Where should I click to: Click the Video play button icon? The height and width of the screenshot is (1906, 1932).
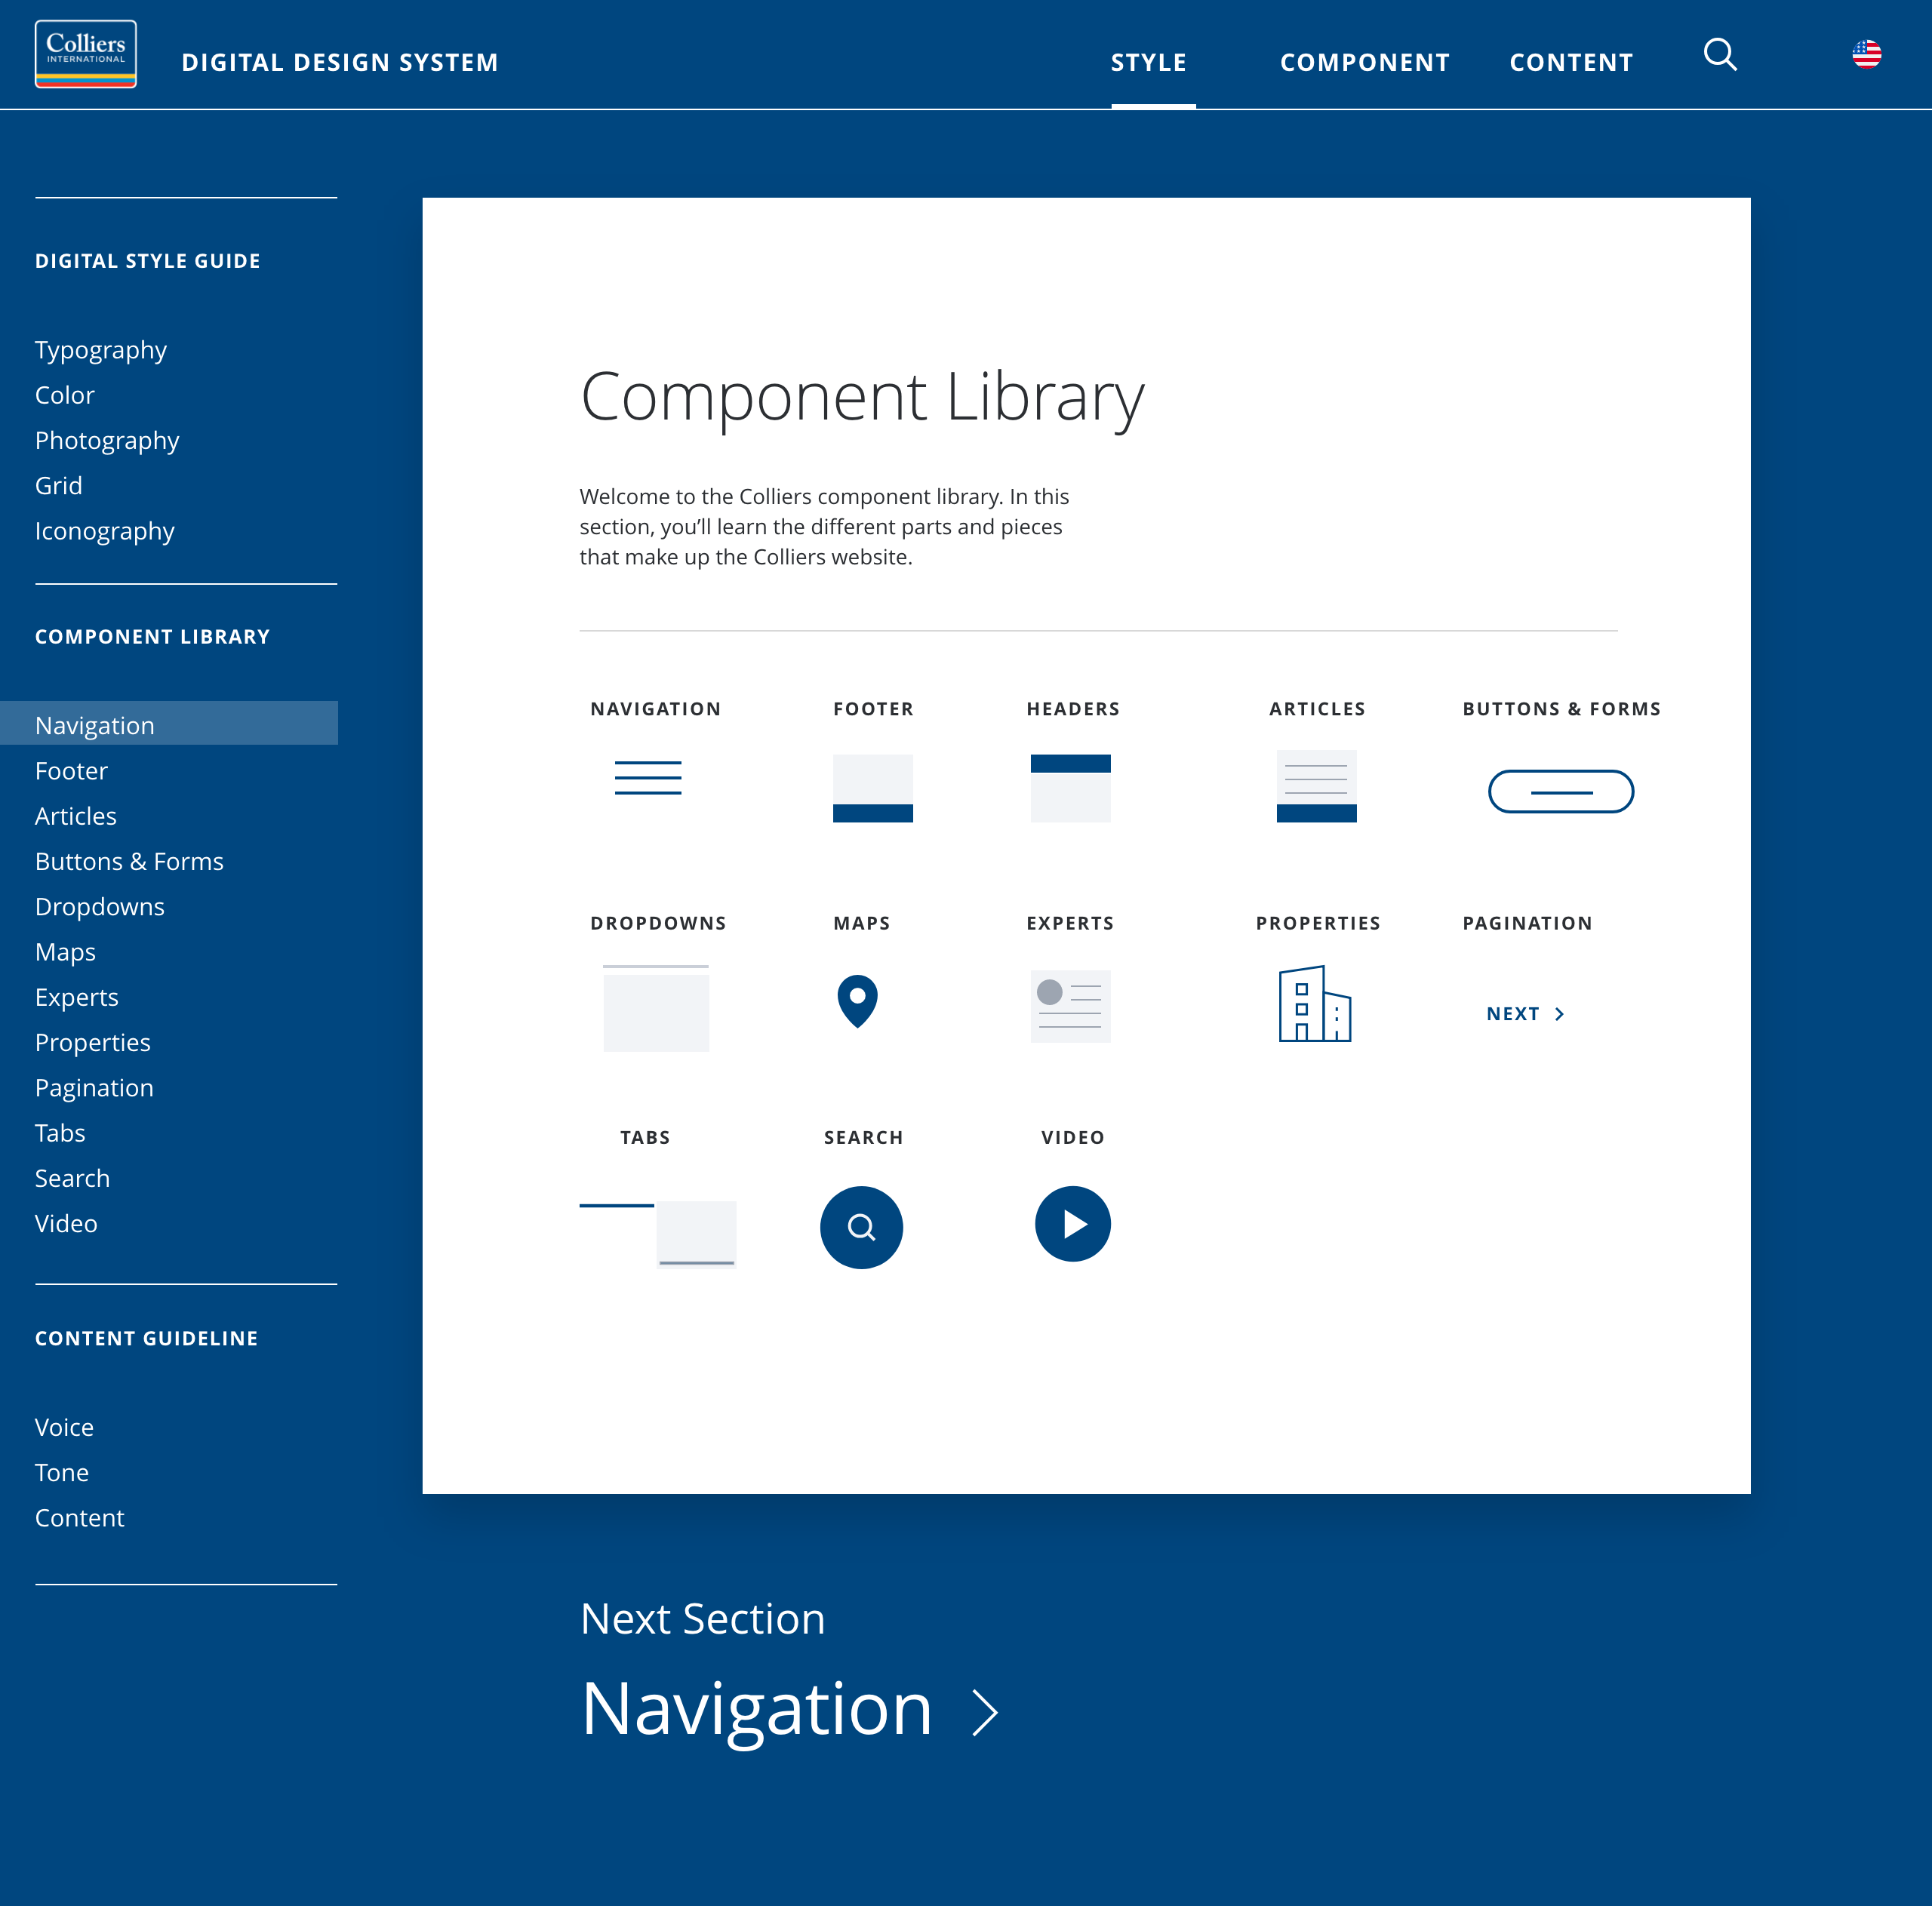1073,1224
